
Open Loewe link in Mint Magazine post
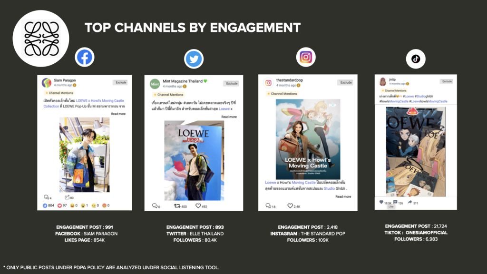click(x=224, y=109)
